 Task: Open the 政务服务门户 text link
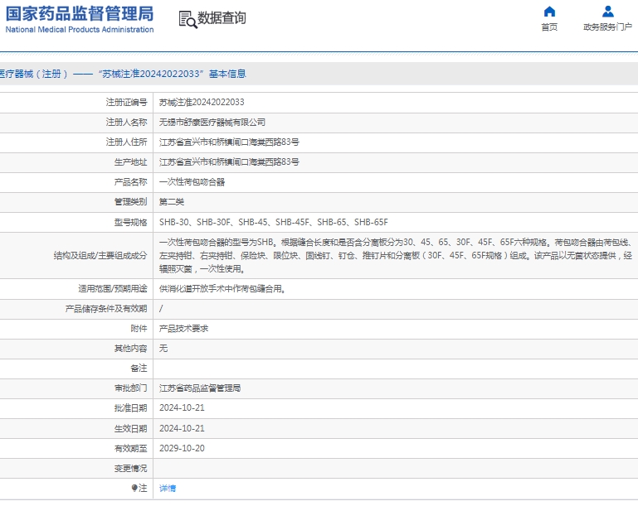(x=607, y=27)
